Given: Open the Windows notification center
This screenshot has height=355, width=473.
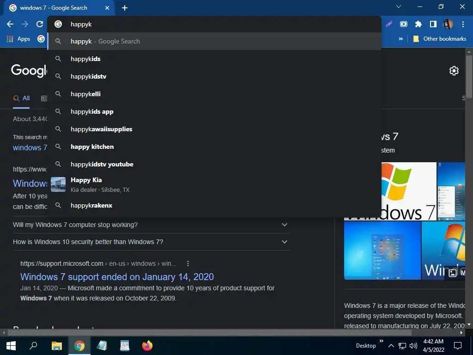Looking at the screenshot, I should point(458,346).
